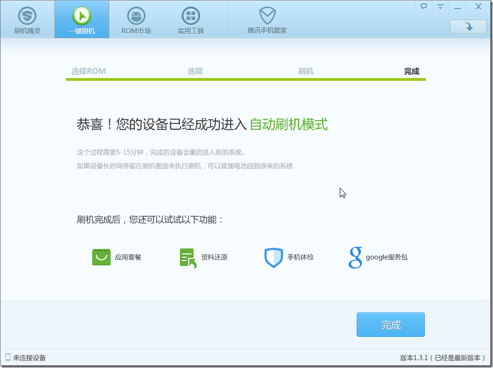Click the green 资料还原 document icon
Screen dimensions: 493x368
coord(188,258)
